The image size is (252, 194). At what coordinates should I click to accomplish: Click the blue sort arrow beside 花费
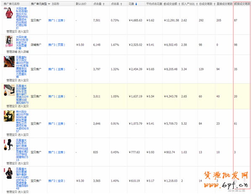(136, 3)
